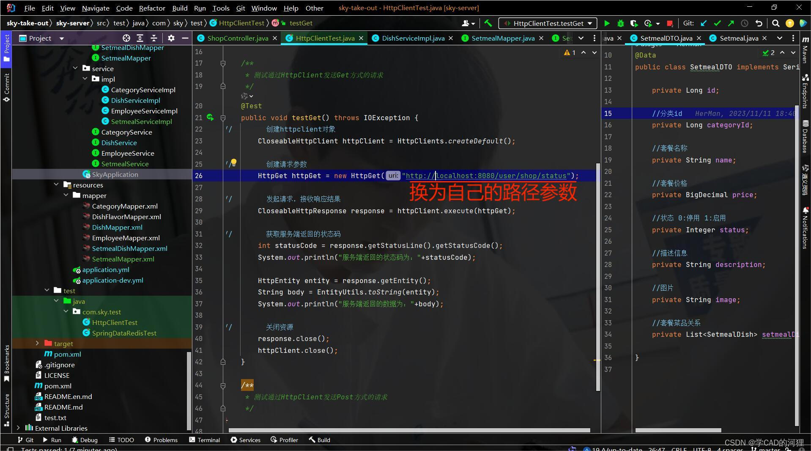The image size is (811, 451).
Task: Collapse the service folder in Project tree
Action: click(x=76, y=68)
